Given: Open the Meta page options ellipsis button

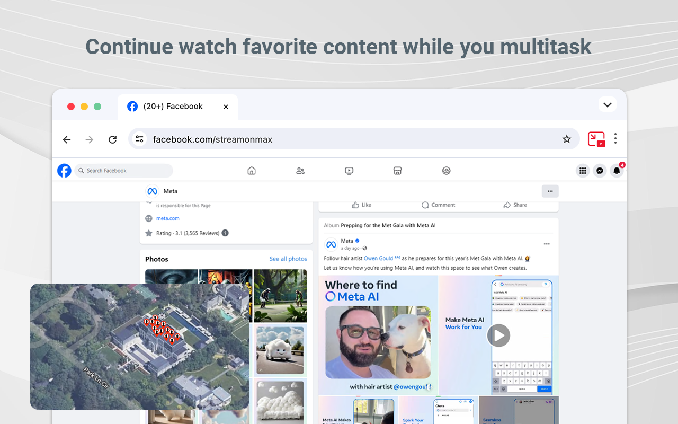Looking at the screenshot, I should tap(550, 191).
